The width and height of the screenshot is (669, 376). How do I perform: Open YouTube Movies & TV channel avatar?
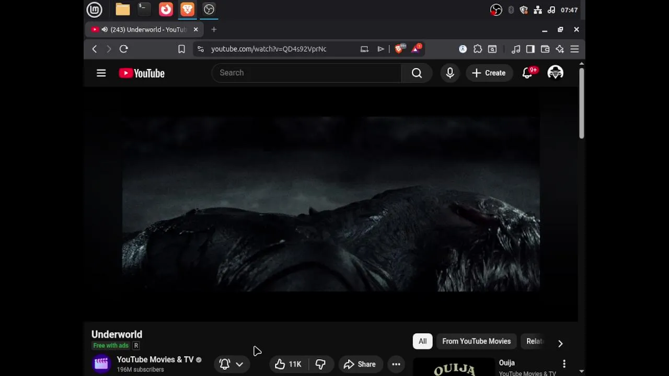(101, 363)
